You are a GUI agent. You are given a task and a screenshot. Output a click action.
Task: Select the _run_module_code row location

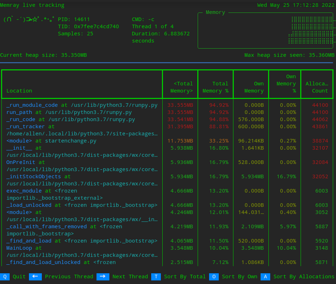coord(82,105)
